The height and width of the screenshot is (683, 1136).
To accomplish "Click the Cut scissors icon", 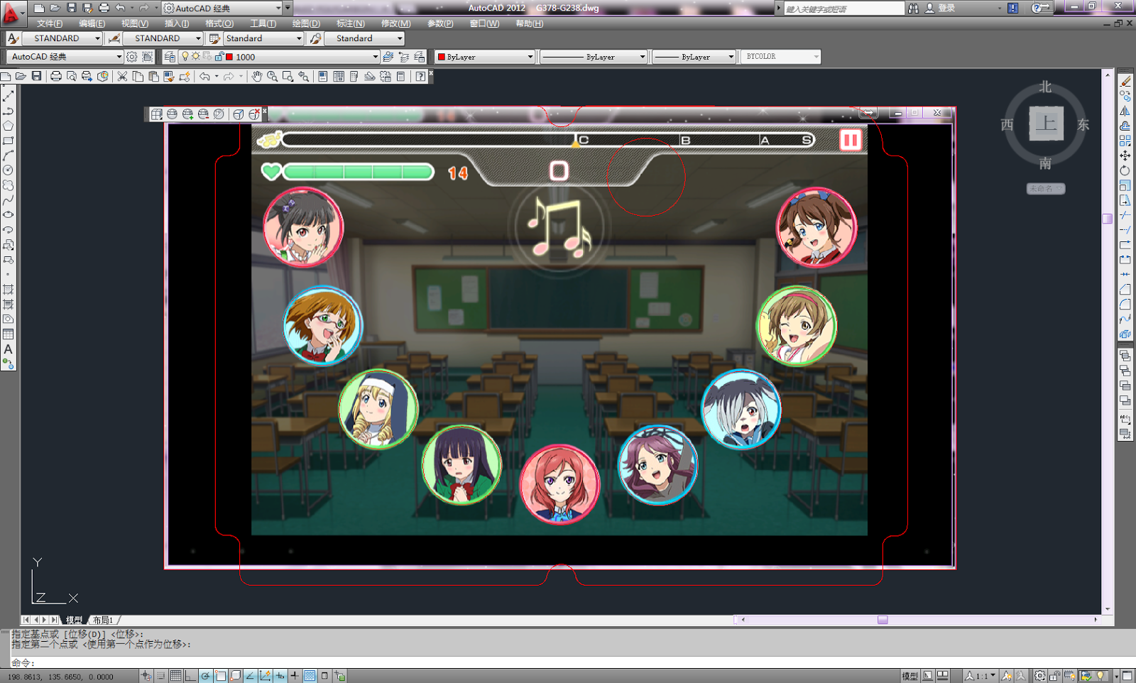I will click(x=122, y=77).
